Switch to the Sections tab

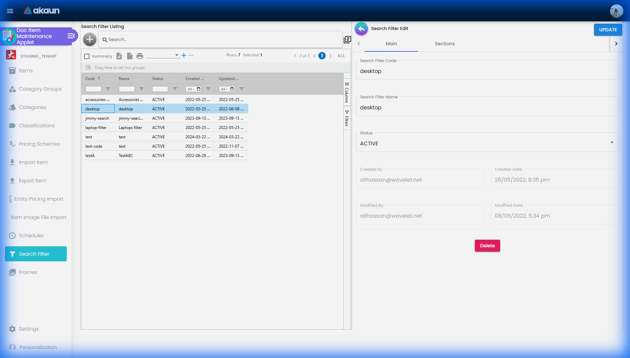point(444,44)
